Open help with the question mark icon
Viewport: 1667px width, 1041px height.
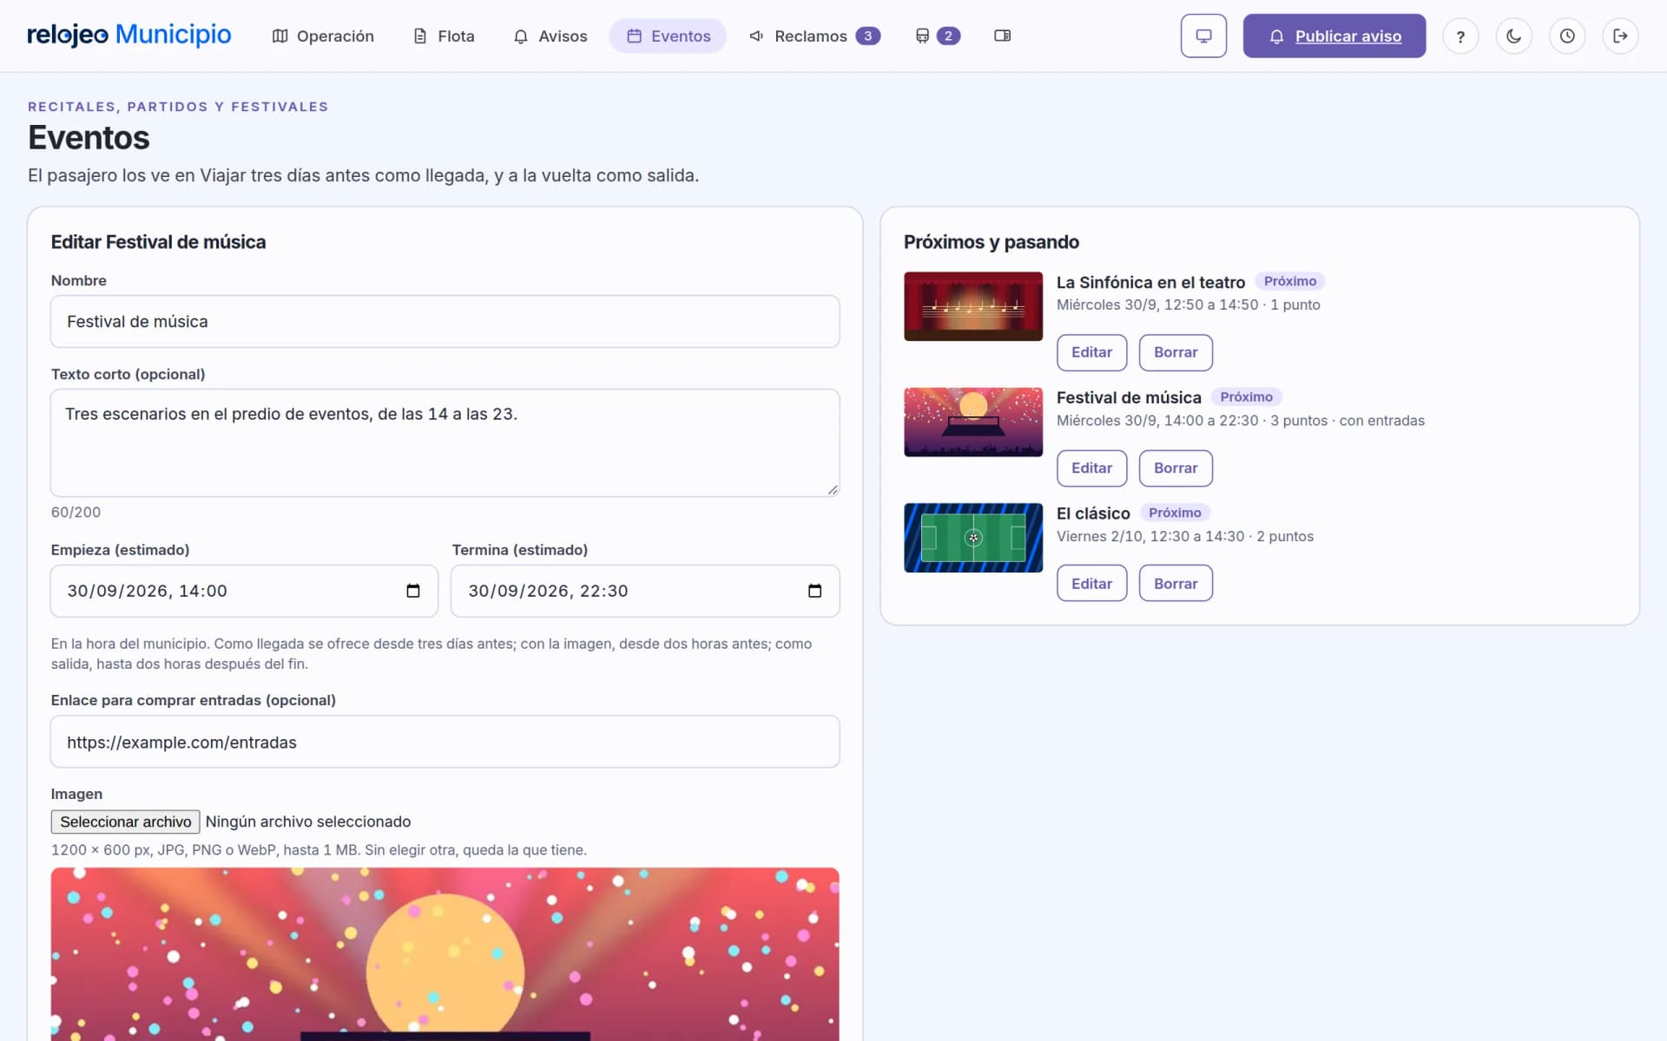[x=1460, y=36]
